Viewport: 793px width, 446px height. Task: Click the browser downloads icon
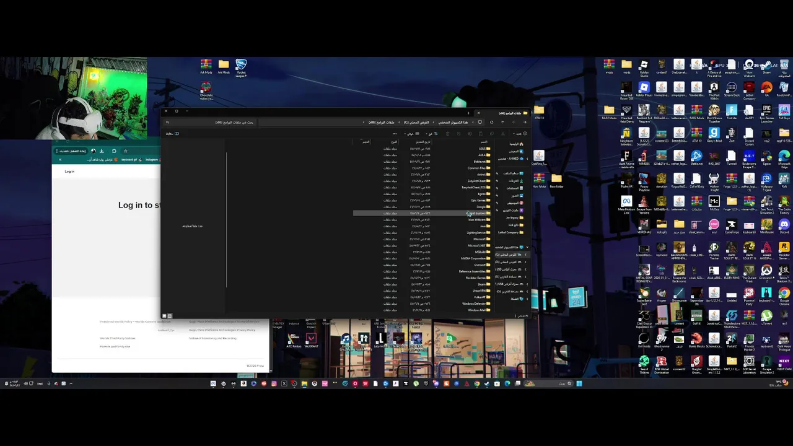(102, 151)
